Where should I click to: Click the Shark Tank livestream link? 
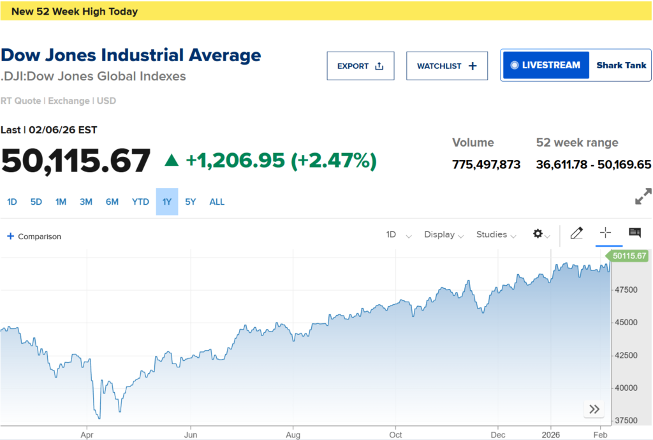click(621, 65)
